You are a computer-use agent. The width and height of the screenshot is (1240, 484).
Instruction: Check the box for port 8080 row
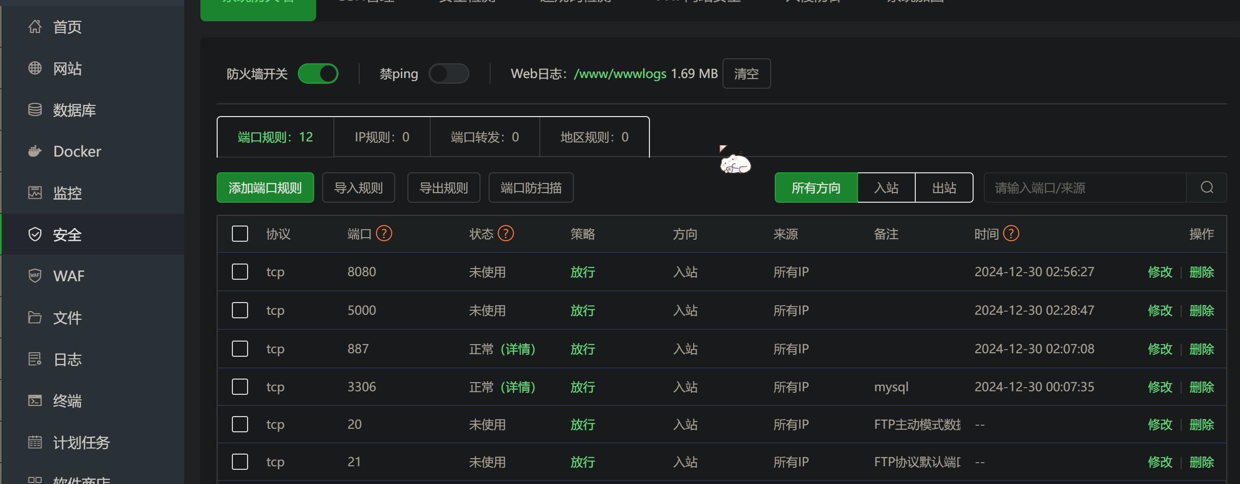pyautogui.click(x=240, y=272)
